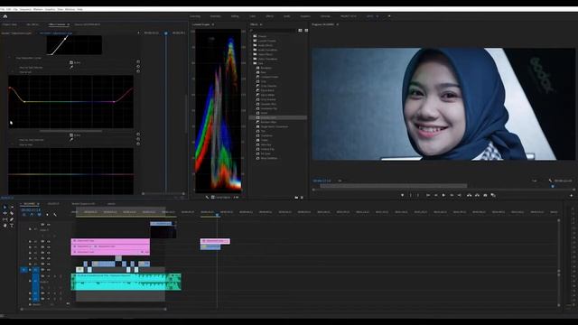Image resolution: width=578 pixels, height=325 pixels.
Task: Toggle the blue source patch on V1
Action: [x=24, y=270]
